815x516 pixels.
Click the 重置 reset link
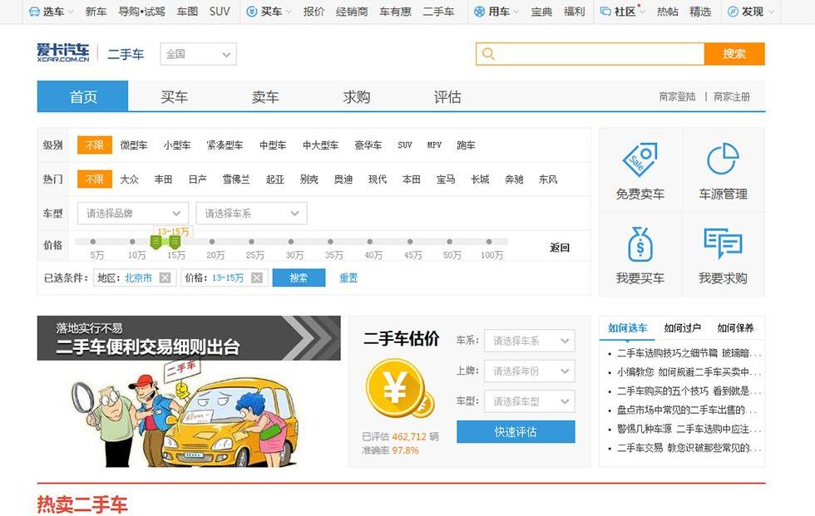(348, 278)
